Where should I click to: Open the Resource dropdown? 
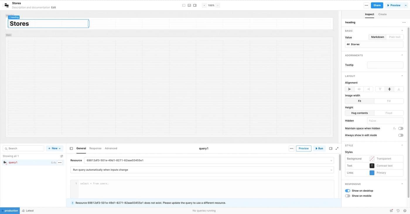click(x=209, y=160)
